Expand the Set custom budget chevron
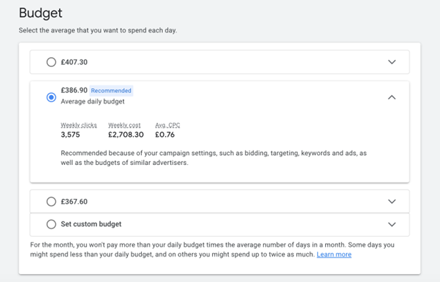 392,224
